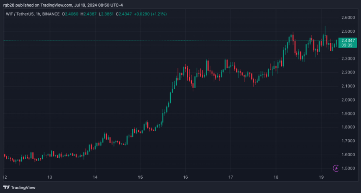This screenshot has height=193, width=361.
Task: Select the 16 date marker on time axis
Action: point(186,177)
